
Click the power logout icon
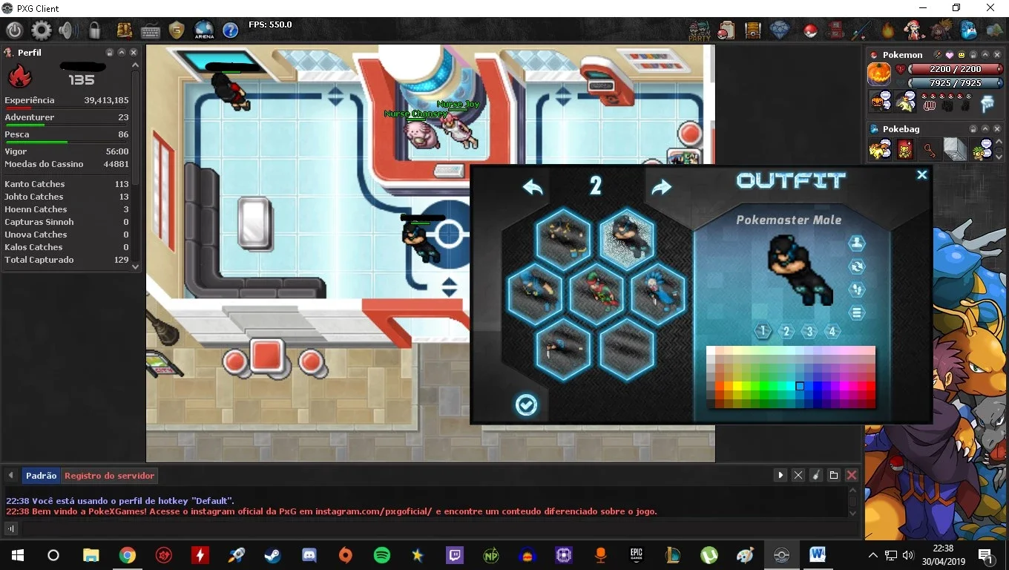pos(15,30)
